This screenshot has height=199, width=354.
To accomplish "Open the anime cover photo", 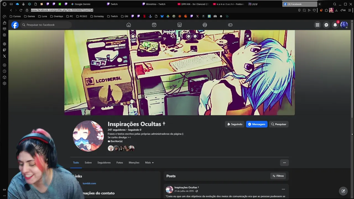I will (179, 73).
